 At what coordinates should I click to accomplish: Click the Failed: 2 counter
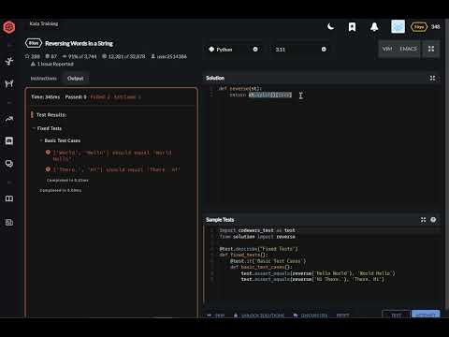coord(100,97)
